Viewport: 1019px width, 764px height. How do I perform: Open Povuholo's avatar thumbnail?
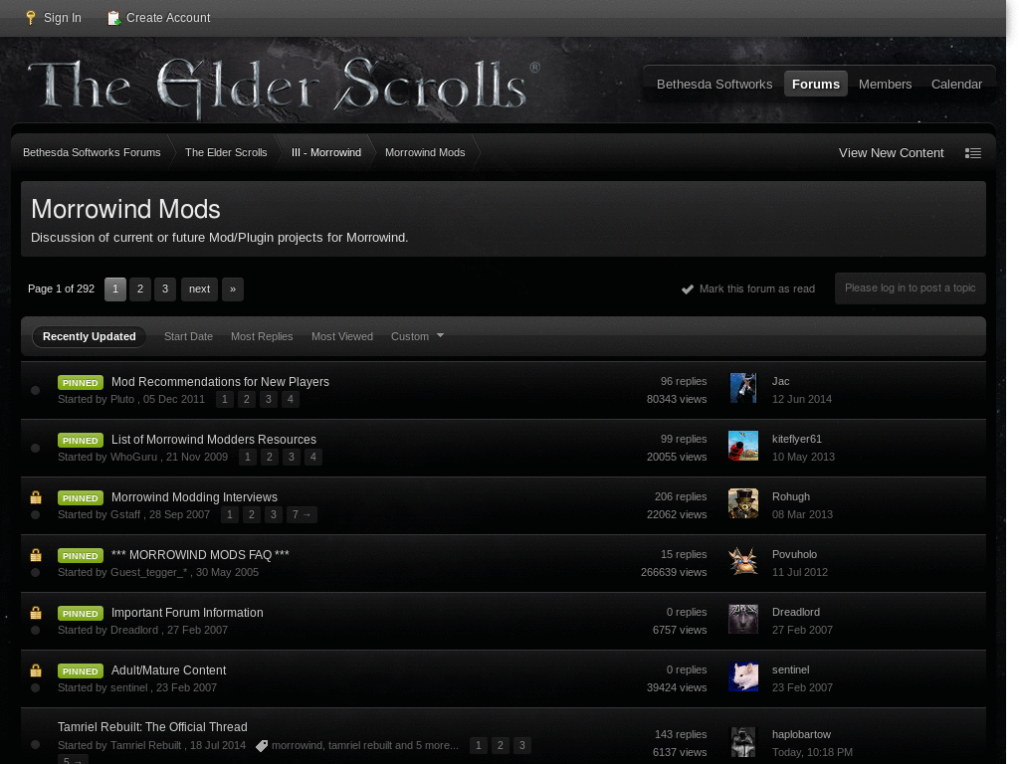[742, 561]
